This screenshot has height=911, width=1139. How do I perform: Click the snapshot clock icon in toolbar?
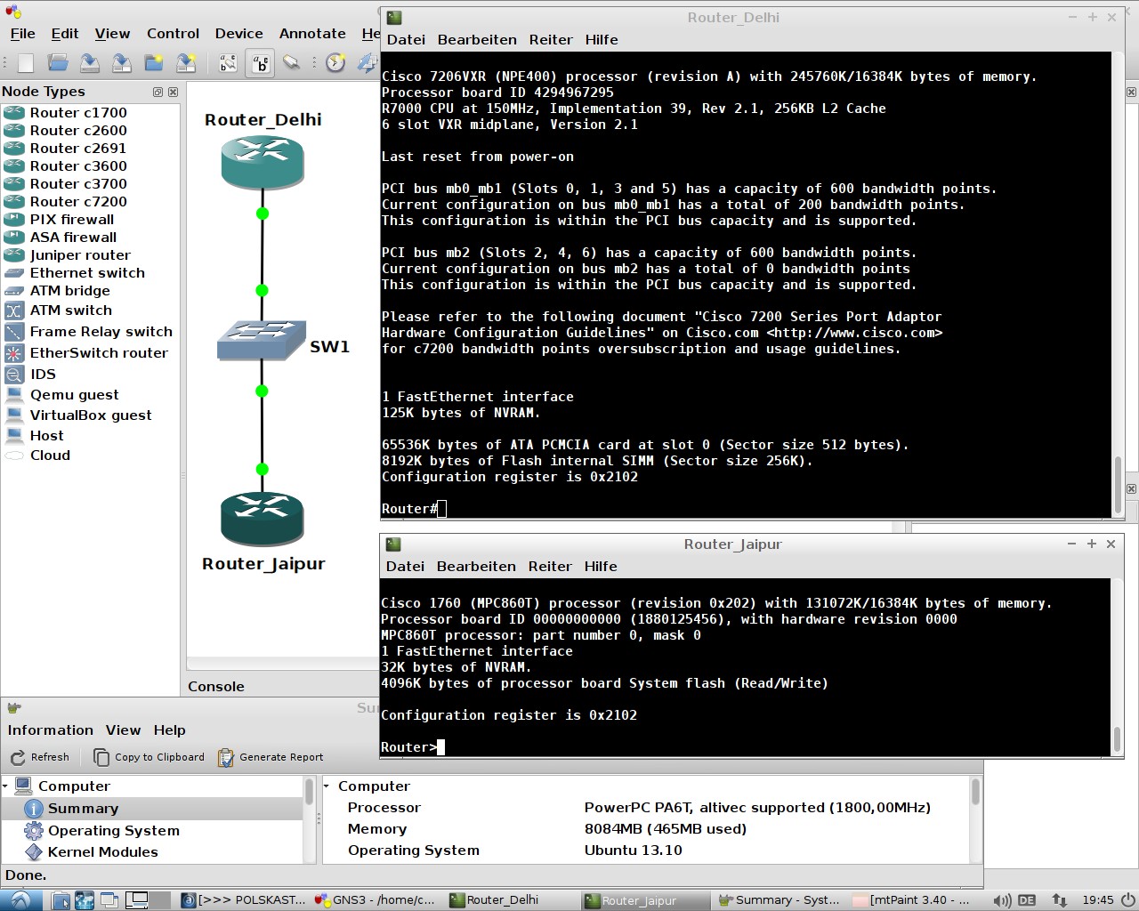click(335, 63)
